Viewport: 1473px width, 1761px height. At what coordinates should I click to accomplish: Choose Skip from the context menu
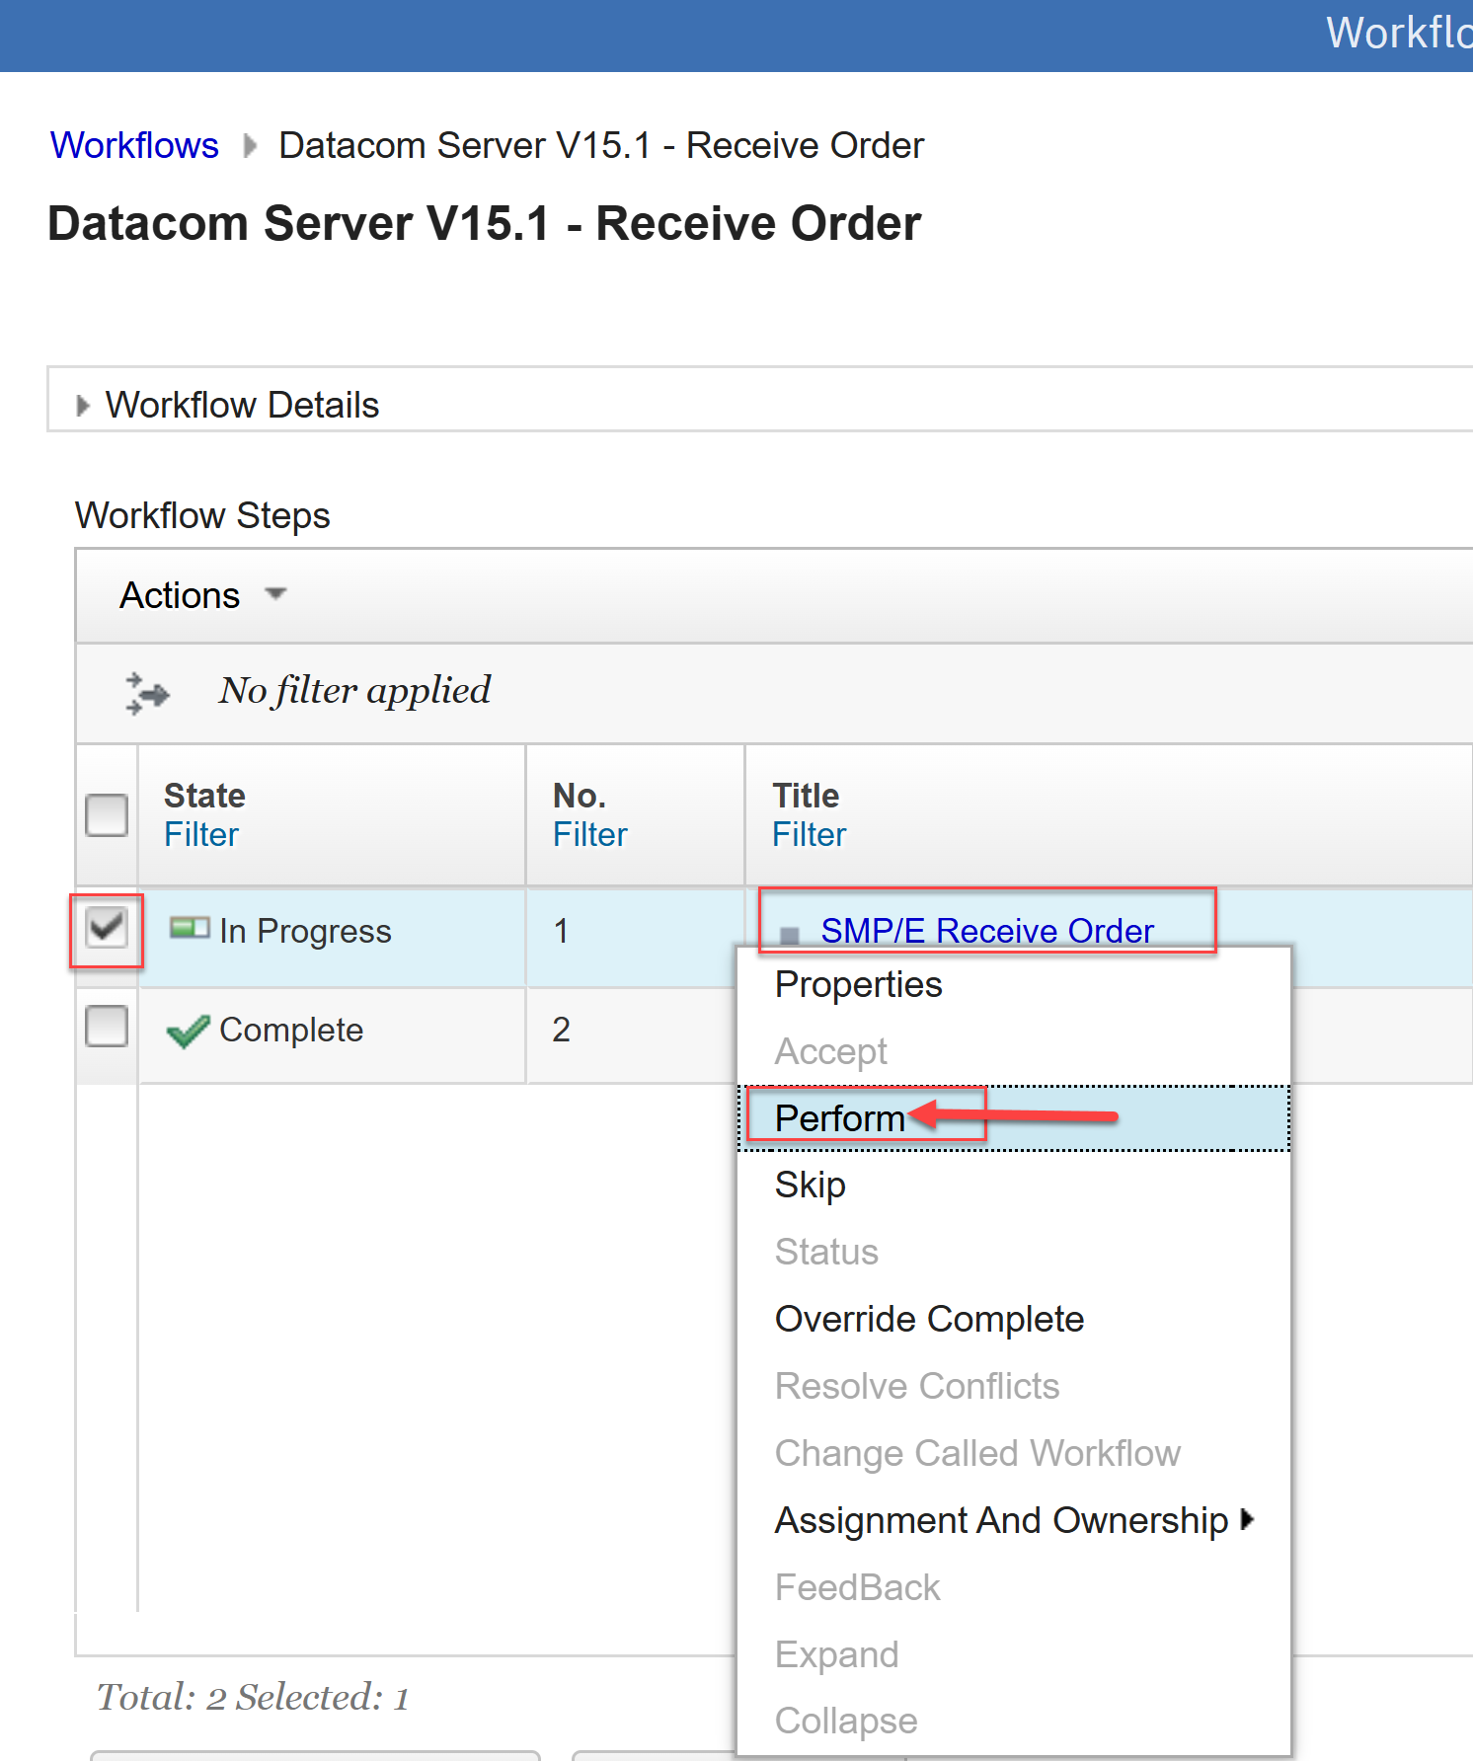pos(810,1185)
